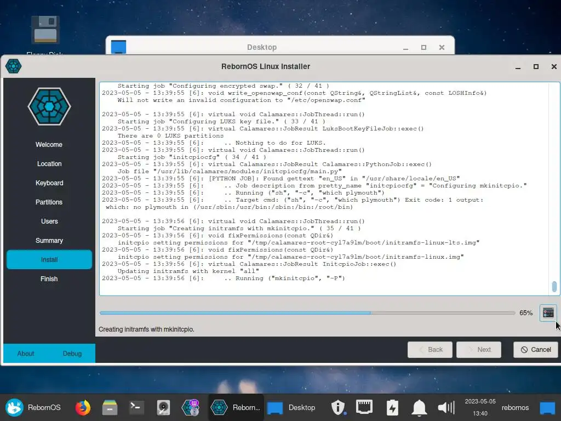
Task: Click the 65% progress label
Action: click(x=526, y=313)
